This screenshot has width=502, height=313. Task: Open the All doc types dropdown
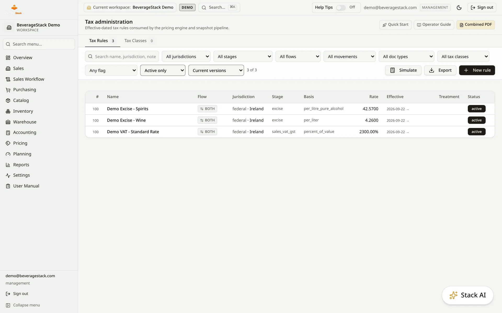click(x=406, y=57)
